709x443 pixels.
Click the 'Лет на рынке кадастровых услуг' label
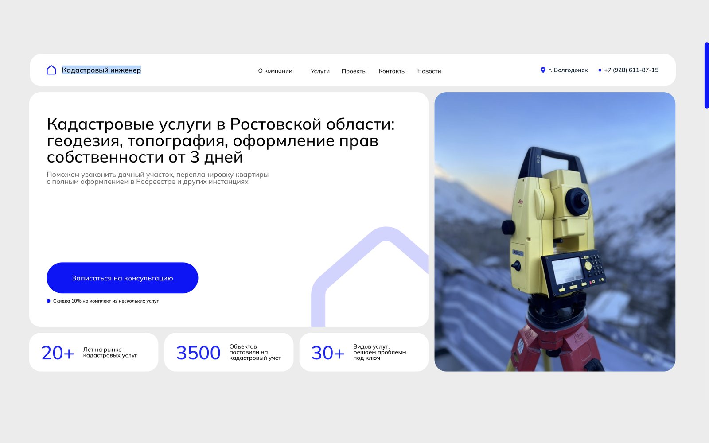tap(110, 352)
